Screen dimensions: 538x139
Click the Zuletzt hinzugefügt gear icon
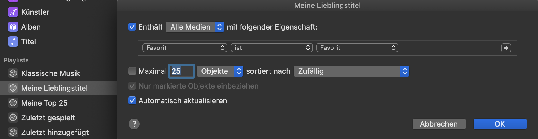(x=13, y=132)
